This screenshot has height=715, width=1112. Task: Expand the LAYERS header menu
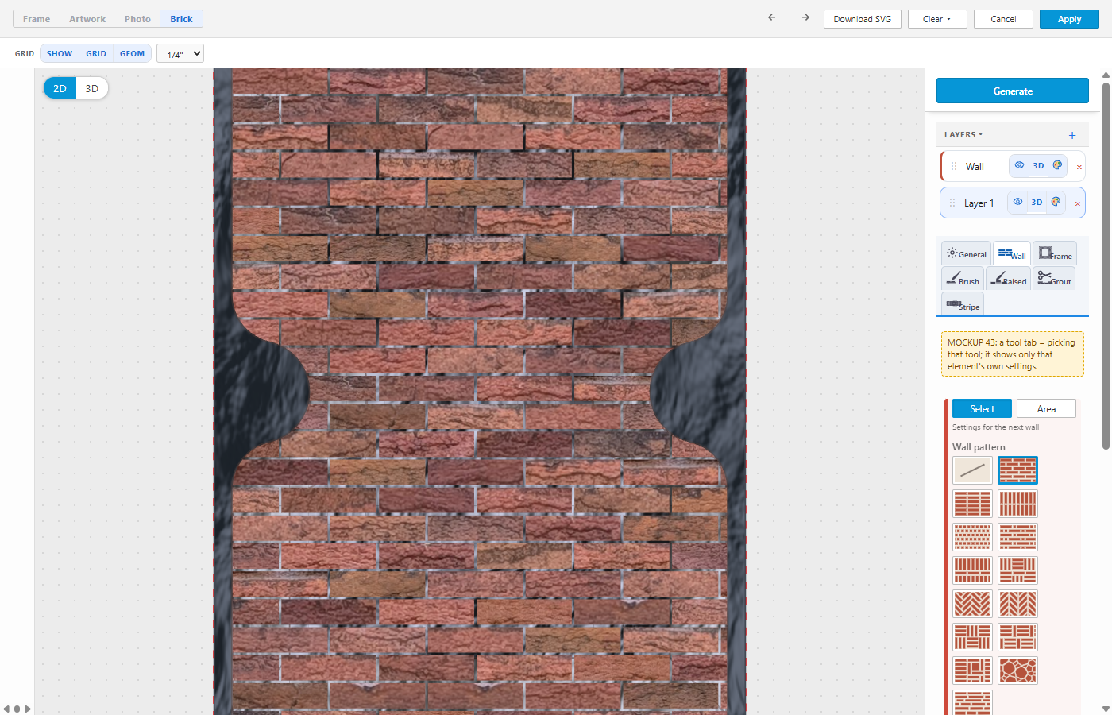963,134
